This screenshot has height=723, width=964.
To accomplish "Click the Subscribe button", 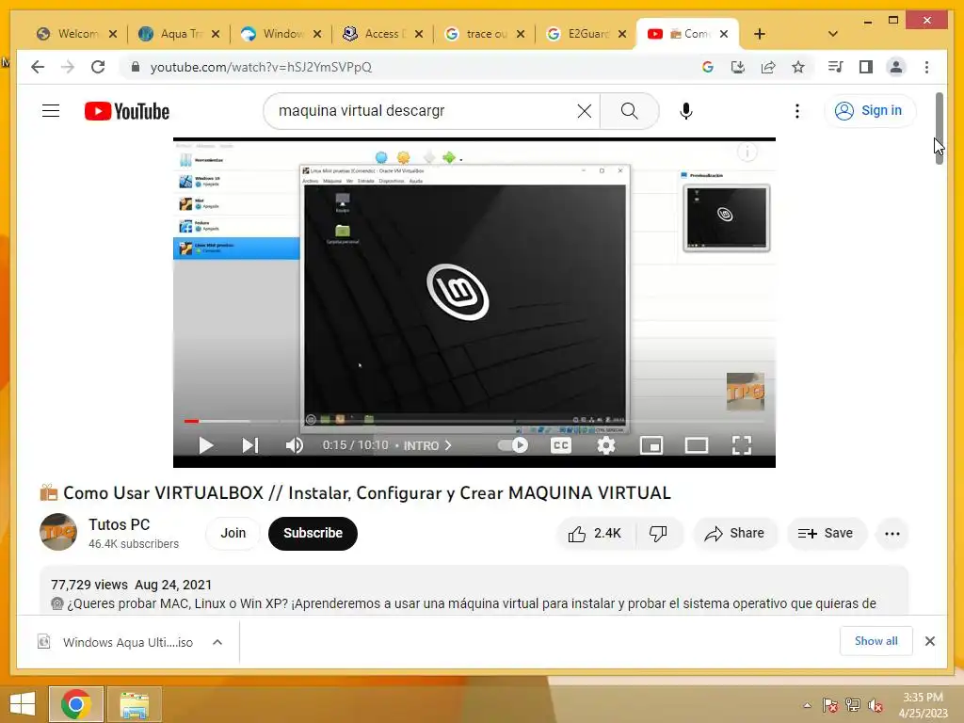I will point(313,533).
